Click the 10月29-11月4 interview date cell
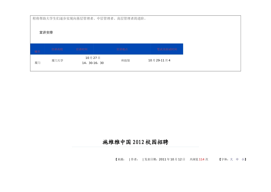The image size is (271, 192). [x=159, y=60]
